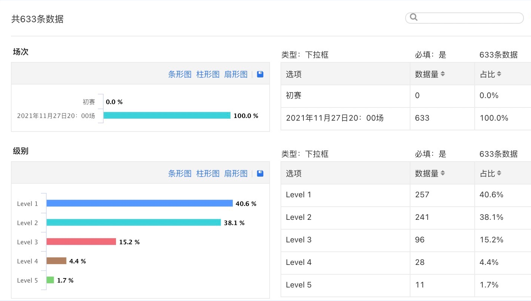
Task: Select the Level 5 table cell
Action: point(345,285)
